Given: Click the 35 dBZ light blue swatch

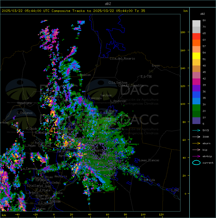Looking at the screenshot, I should click(x=196, y=101).
